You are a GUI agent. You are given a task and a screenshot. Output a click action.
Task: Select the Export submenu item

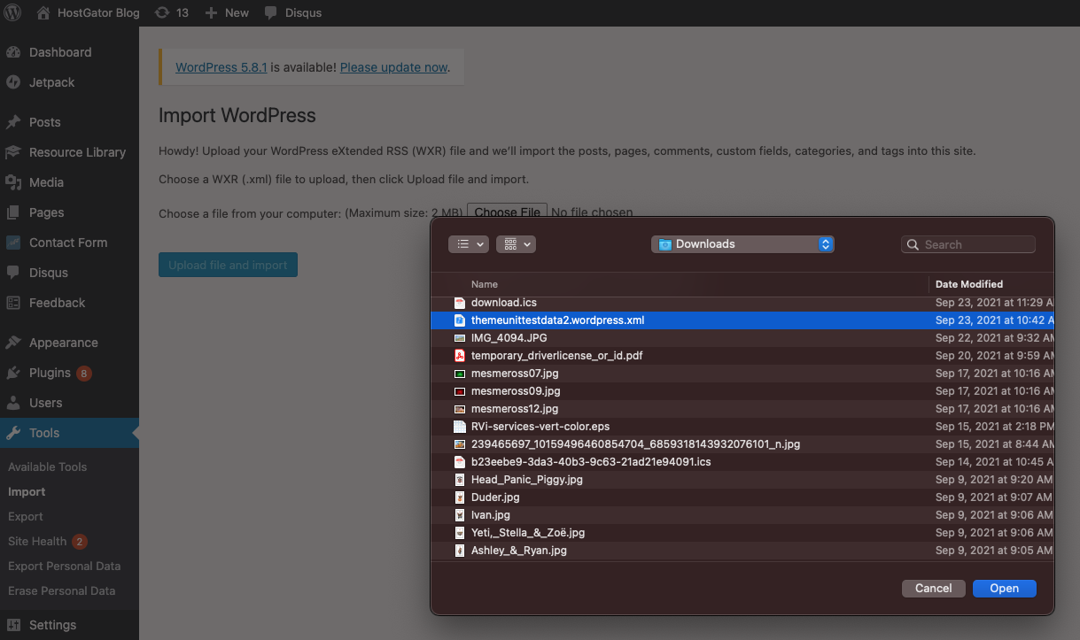[x=26, y=516]
